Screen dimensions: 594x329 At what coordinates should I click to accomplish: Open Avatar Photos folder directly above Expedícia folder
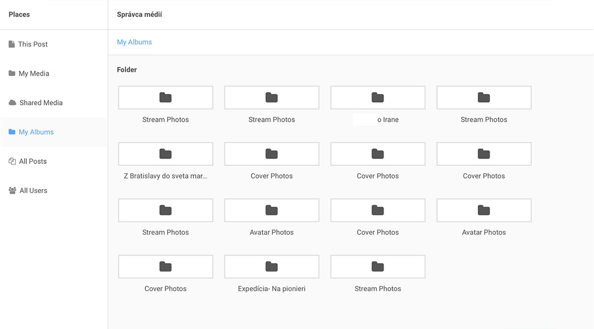(272, 211)
